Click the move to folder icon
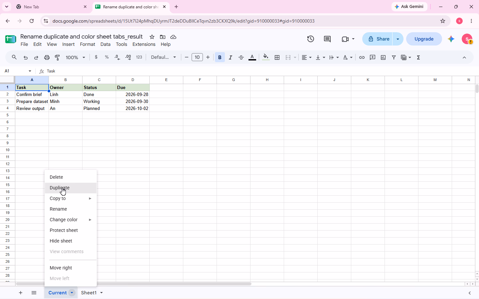 point(163,37)
